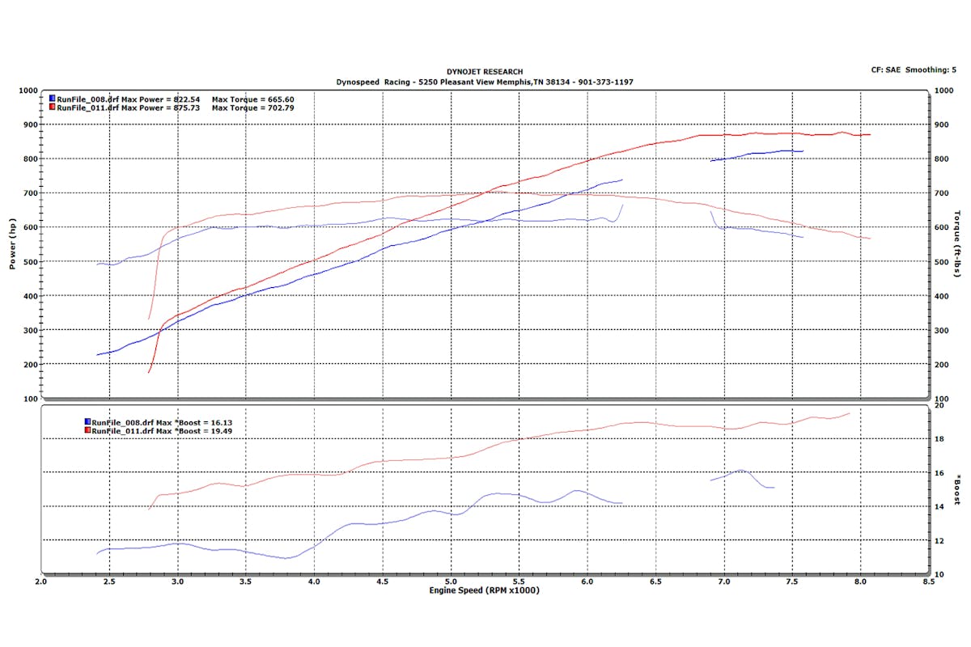
Task: Click the Dynospeed Racing address line
Action: [x=485, y=82]
